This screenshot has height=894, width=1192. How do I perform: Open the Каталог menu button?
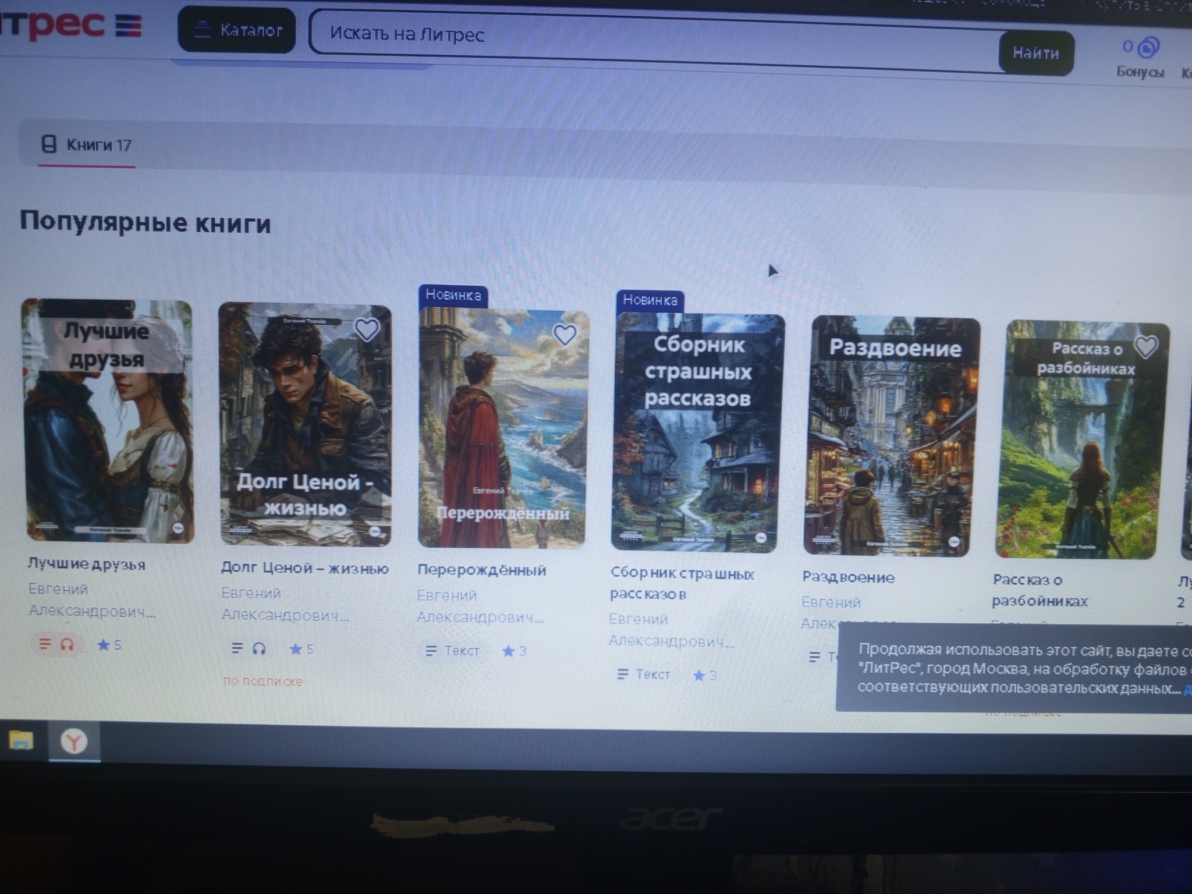click(237, 30)
